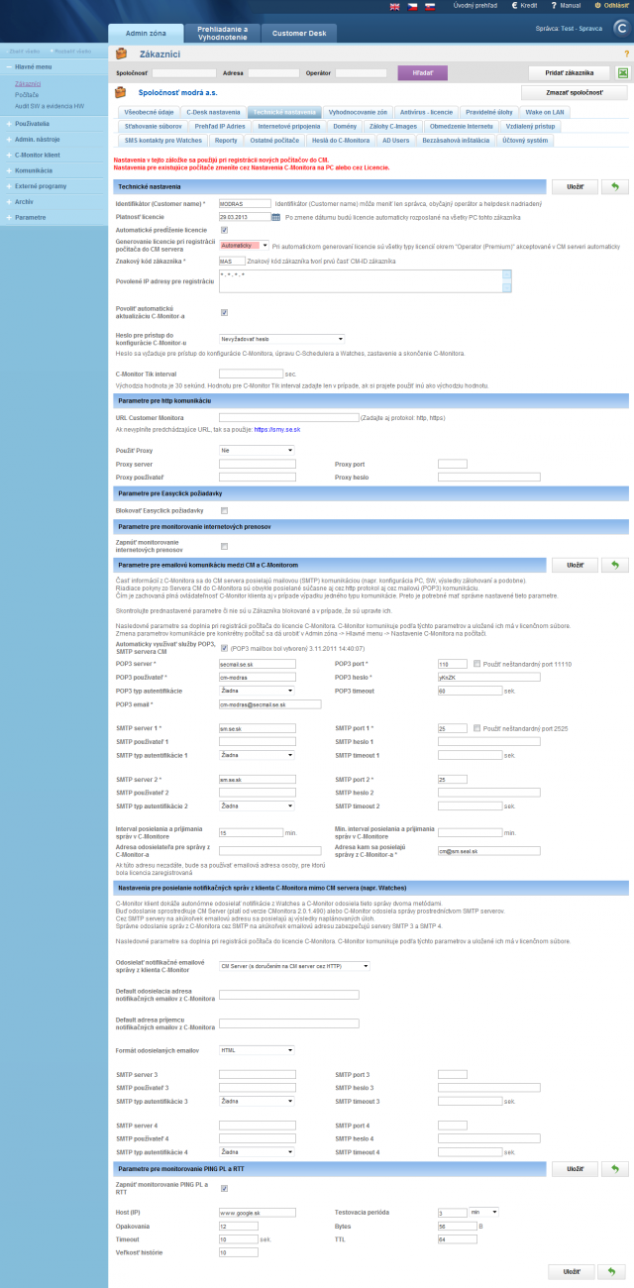Image resolution: width=634 pixels, height=1288 pixels.
Task: Open the Prehliadanie a Vyhodnotenie tab
Action: [223, 33]
